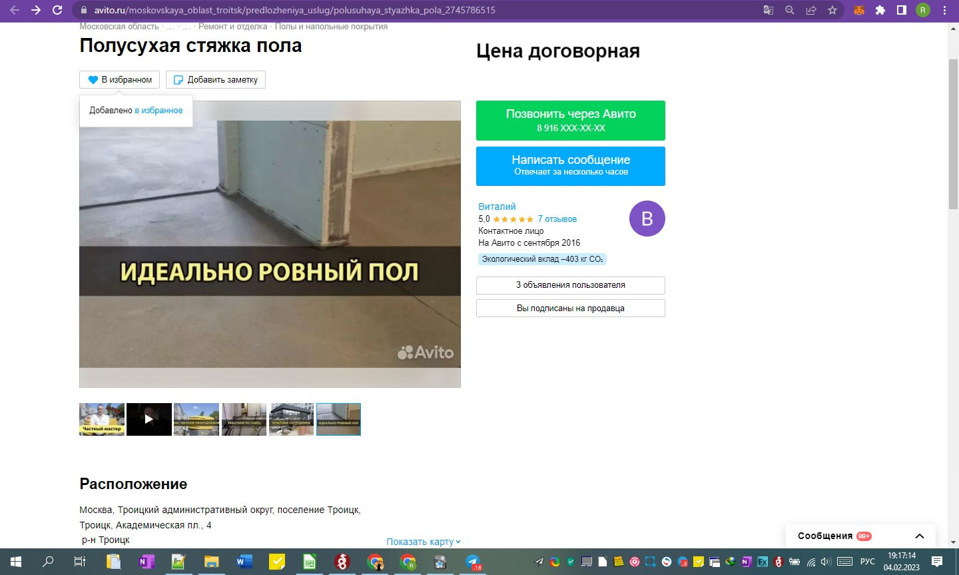959x575 pixels.
Task: Click Написать сообщение button
Action: click(x=571, y=166)
